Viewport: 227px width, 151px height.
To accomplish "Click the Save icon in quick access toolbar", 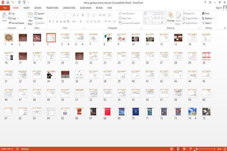I will pyautogui.click(x=8, y=3).
